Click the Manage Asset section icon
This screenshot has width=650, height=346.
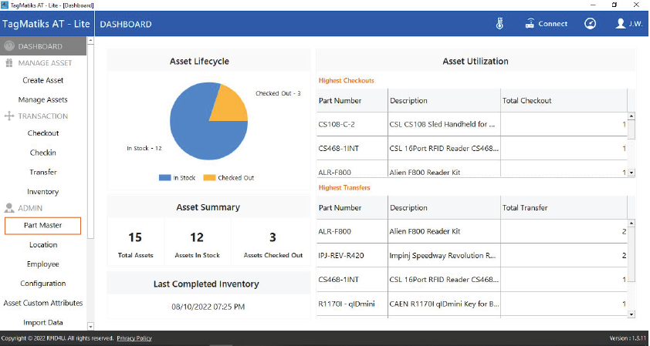coord(10,63)
